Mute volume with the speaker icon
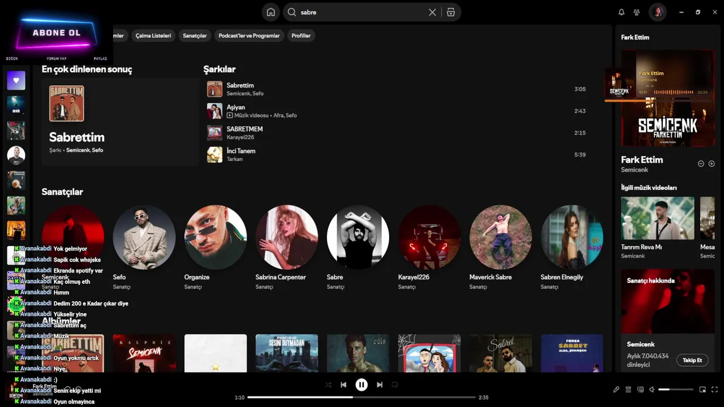This screenshot has width=724, height=407. click(652, 389)
